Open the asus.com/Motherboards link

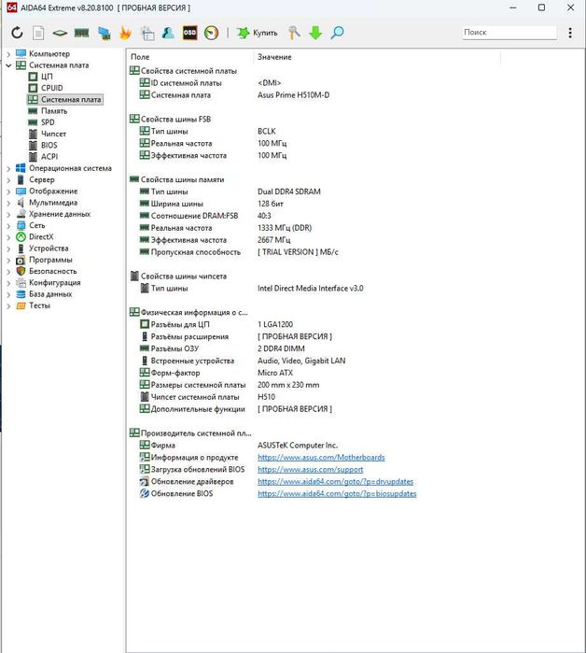321,457
